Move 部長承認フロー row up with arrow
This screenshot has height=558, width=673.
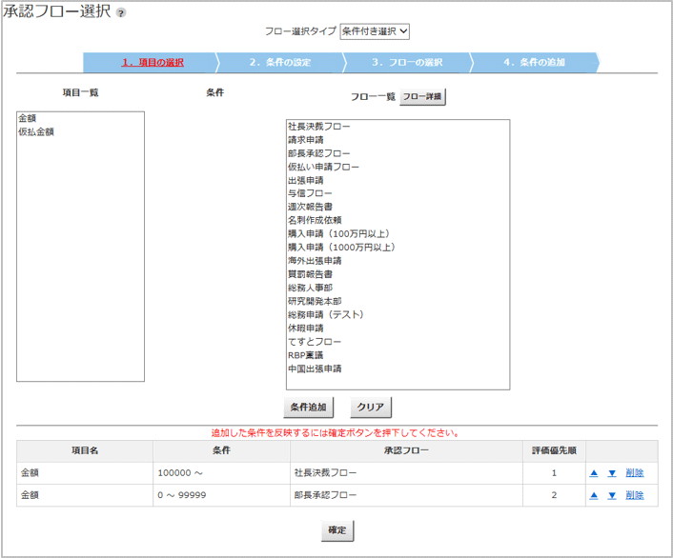[593, 496]
